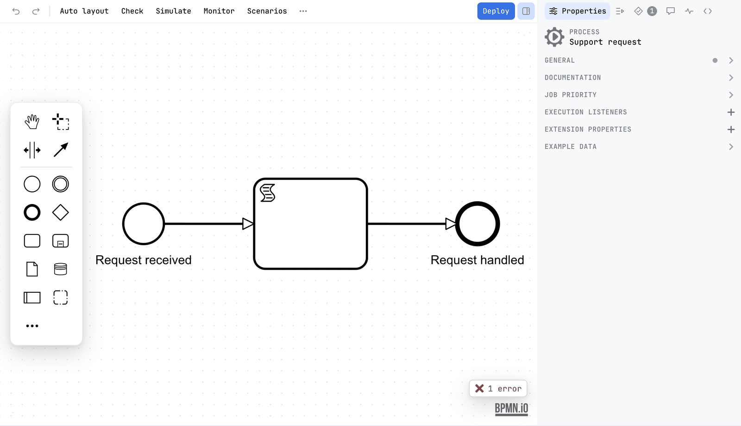
Task: Open the Simulate mode
Action: [x=173, y=11]
